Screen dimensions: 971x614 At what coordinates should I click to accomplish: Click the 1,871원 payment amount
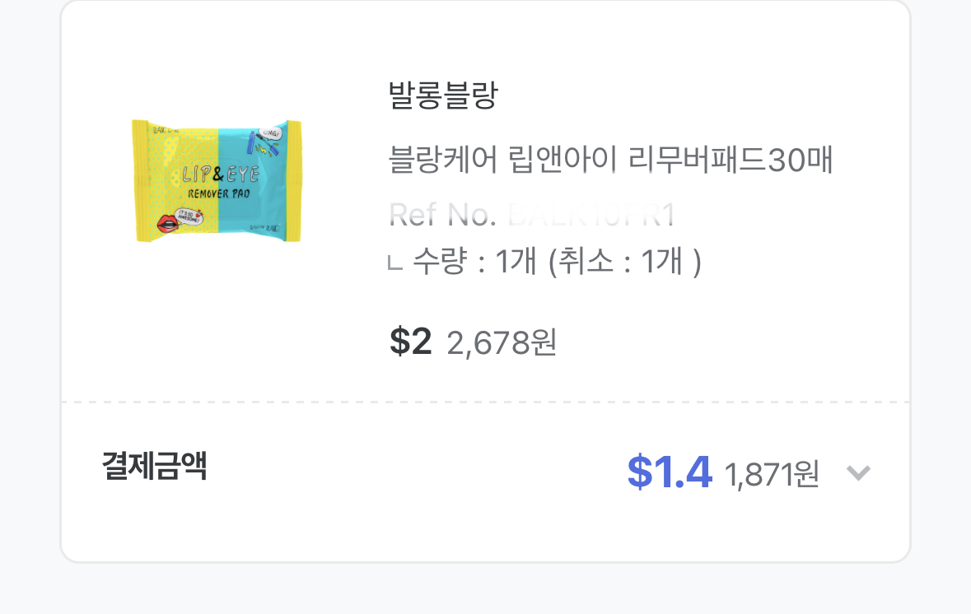[772, 474]
